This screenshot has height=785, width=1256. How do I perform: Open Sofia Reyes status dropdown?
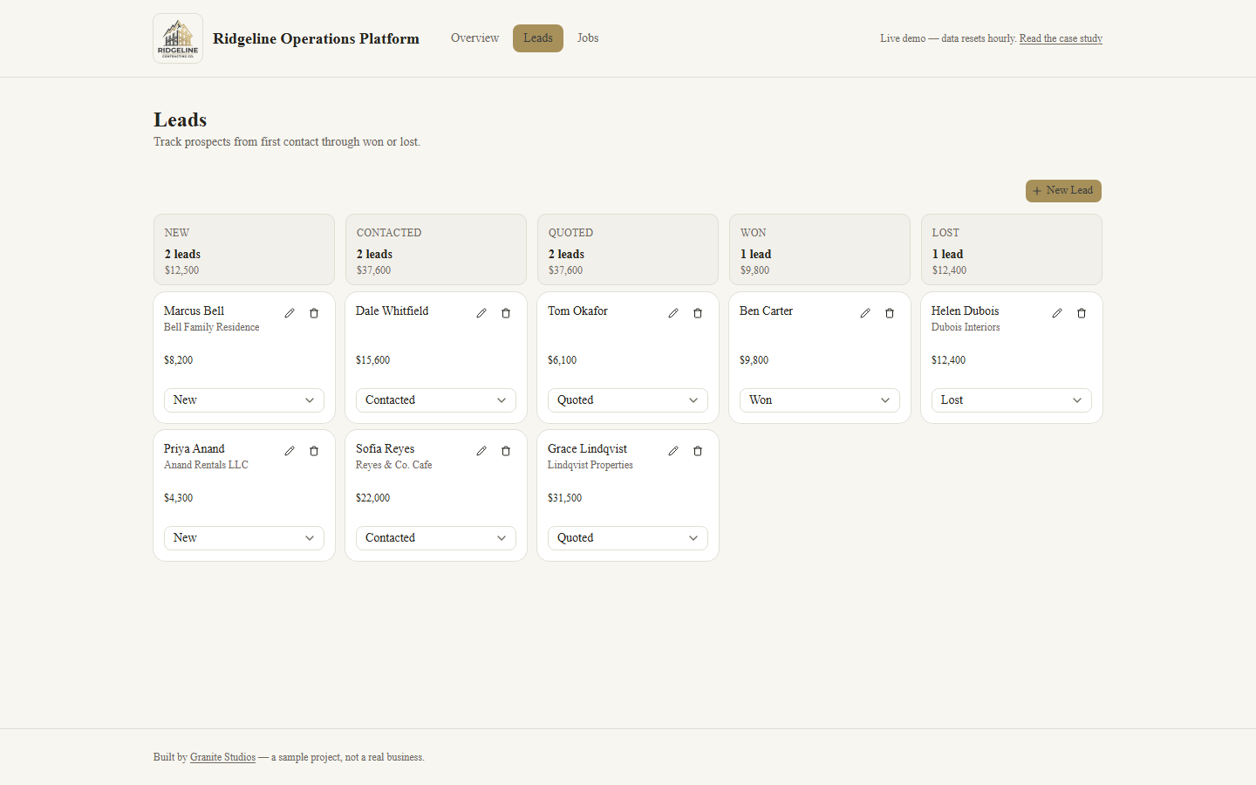[x=436, y=538]
